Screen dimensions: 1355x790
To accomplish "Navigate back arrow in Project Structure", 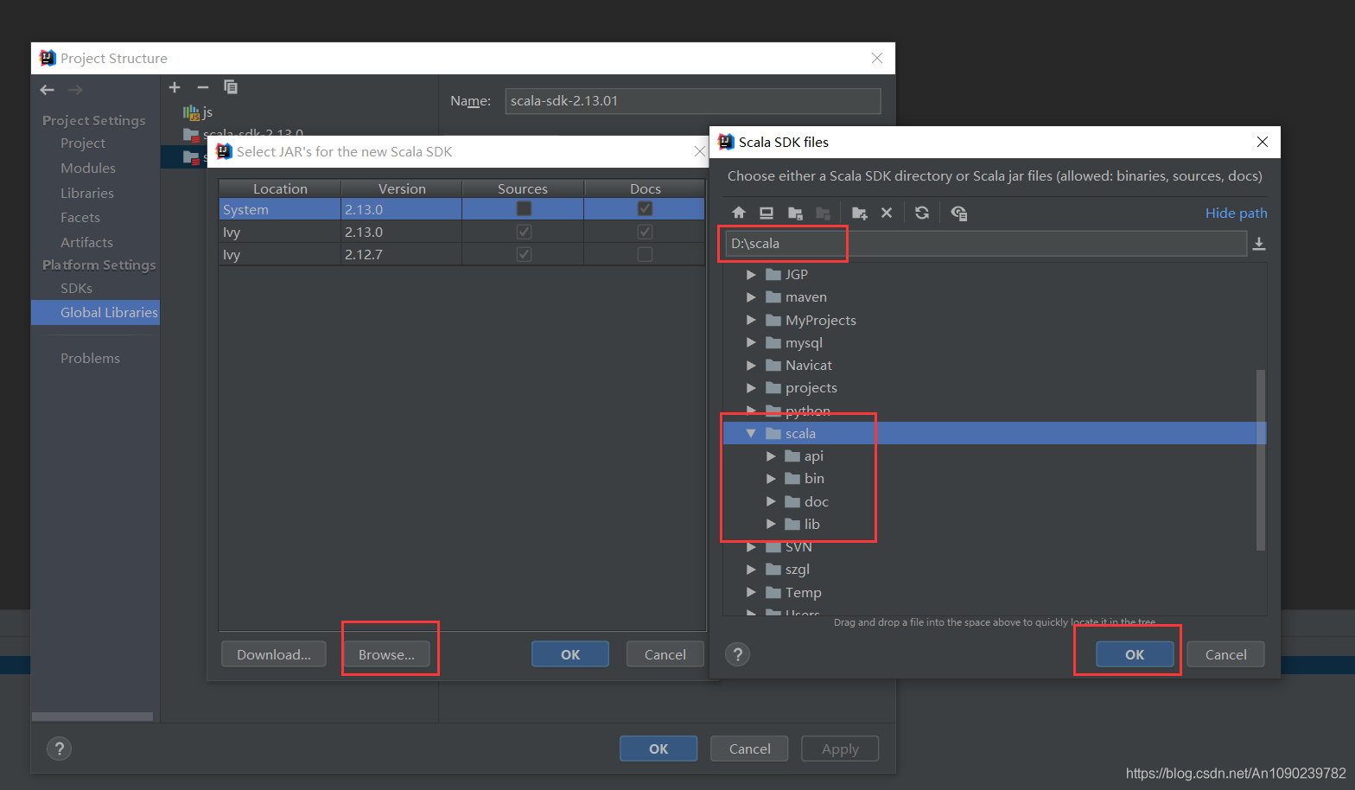I will (x=48, y=90).
